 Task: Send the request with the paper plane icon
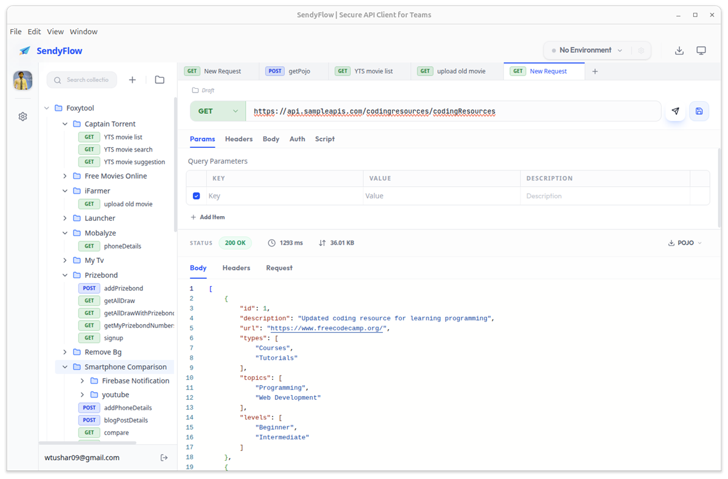[675, 111]
